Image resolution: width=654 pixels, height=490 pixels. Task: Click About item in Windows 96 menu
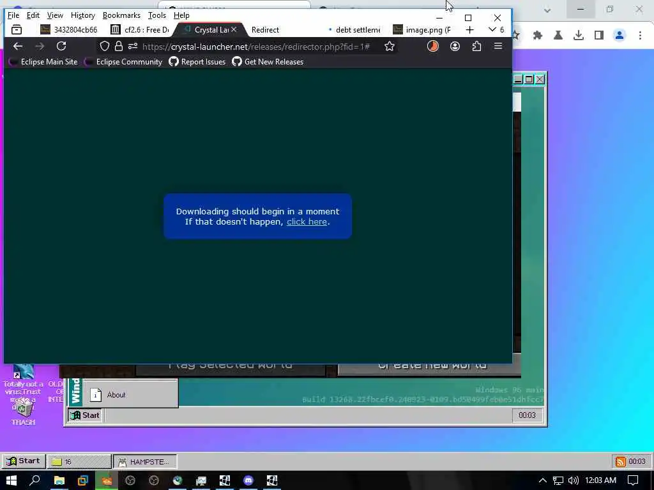pyautogui.click(x=130, y=394)
